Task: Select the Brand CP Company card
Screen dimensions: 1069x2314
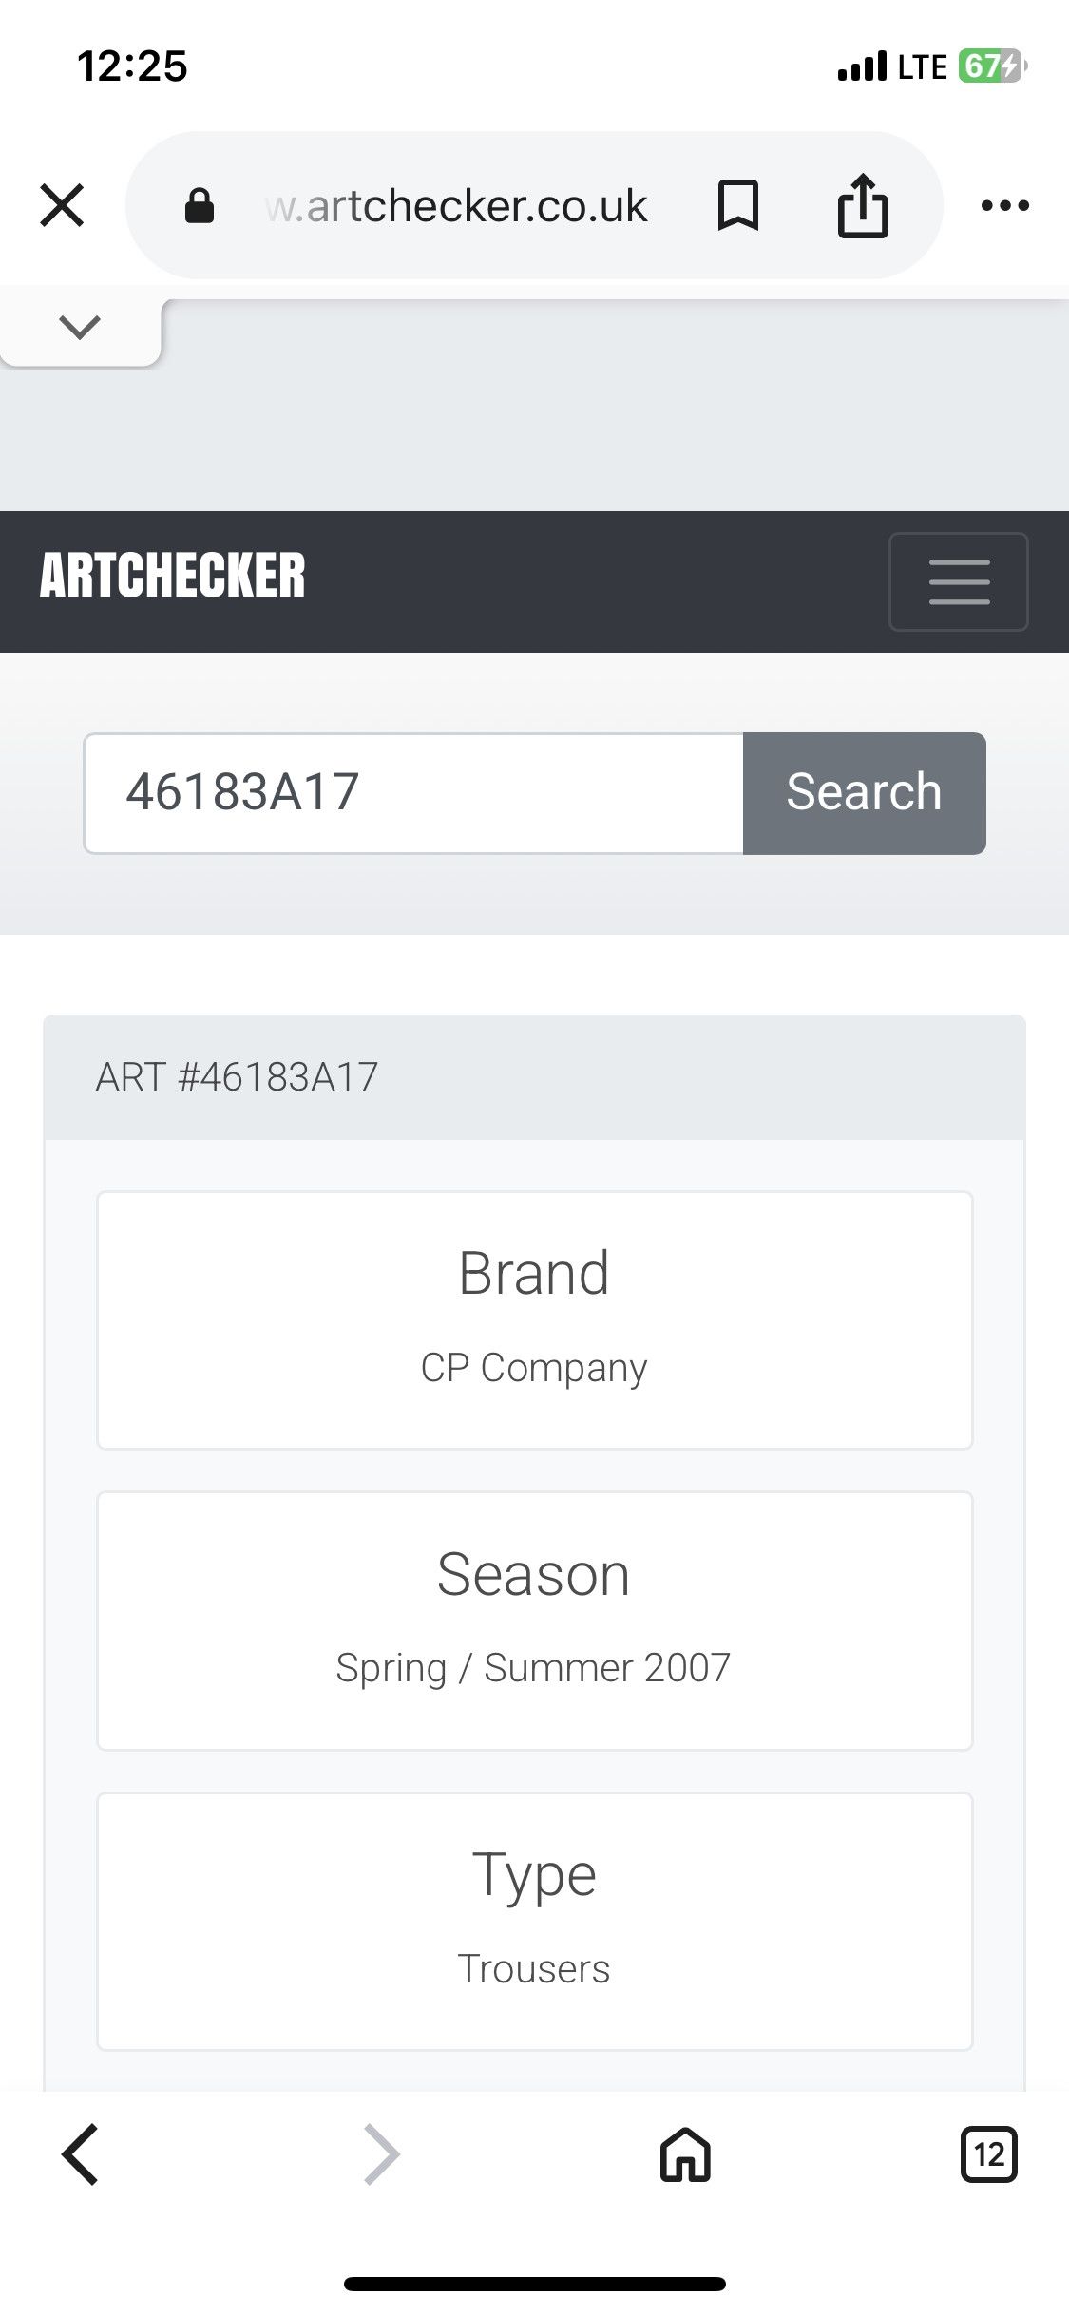Action: [534, 1320]
